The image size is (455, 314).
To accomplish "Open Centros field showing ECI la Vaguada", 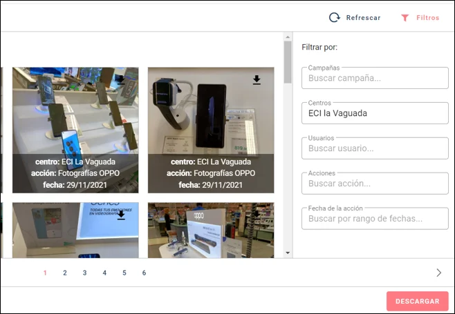I will click(375, 113).
